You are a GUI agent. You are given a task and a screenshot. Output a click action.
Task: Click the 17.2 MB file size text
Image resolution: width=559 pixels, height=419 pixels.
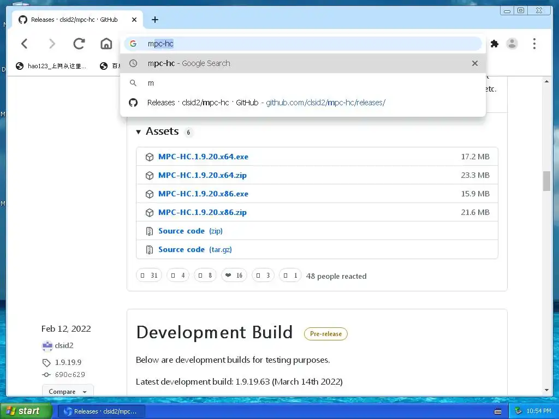tap(475, 157)
